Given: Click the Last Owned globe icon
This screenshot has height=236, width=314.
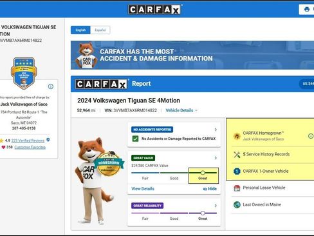Looking at the screenshot, I should tap(237, 204).
